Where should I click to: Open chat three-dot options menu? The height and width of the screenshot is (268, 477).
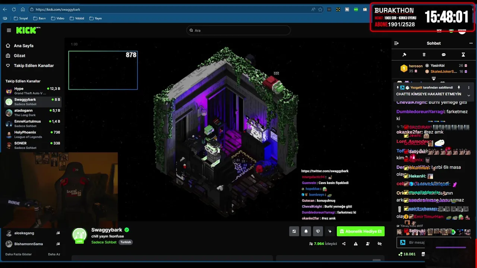click(471, 43)
